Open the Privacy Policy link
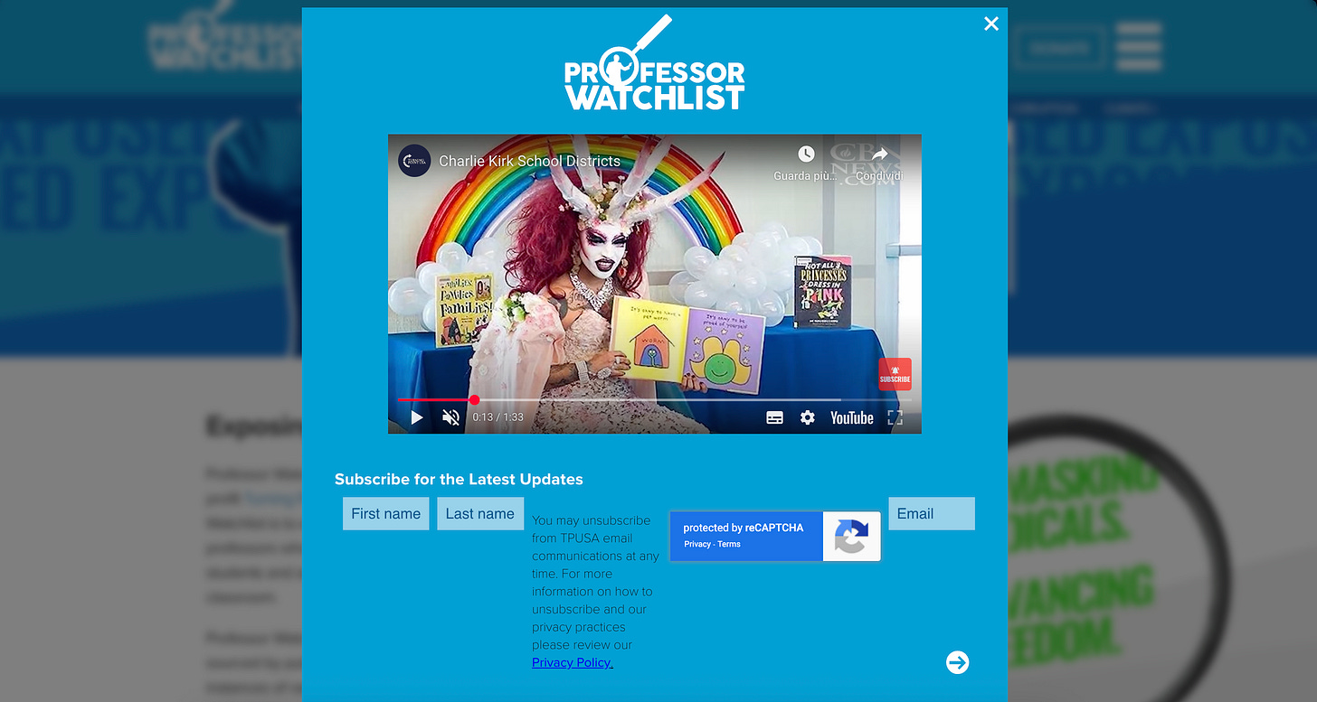1317x702 pixels. 573,662
